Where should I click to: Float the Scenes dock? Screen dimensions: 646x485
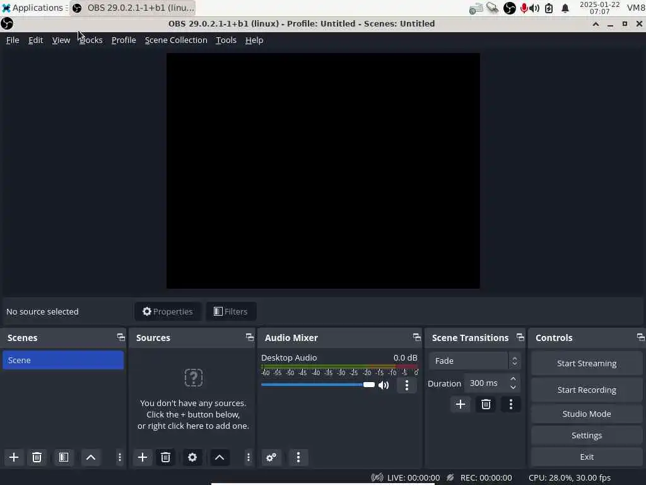tap(120, 337)
